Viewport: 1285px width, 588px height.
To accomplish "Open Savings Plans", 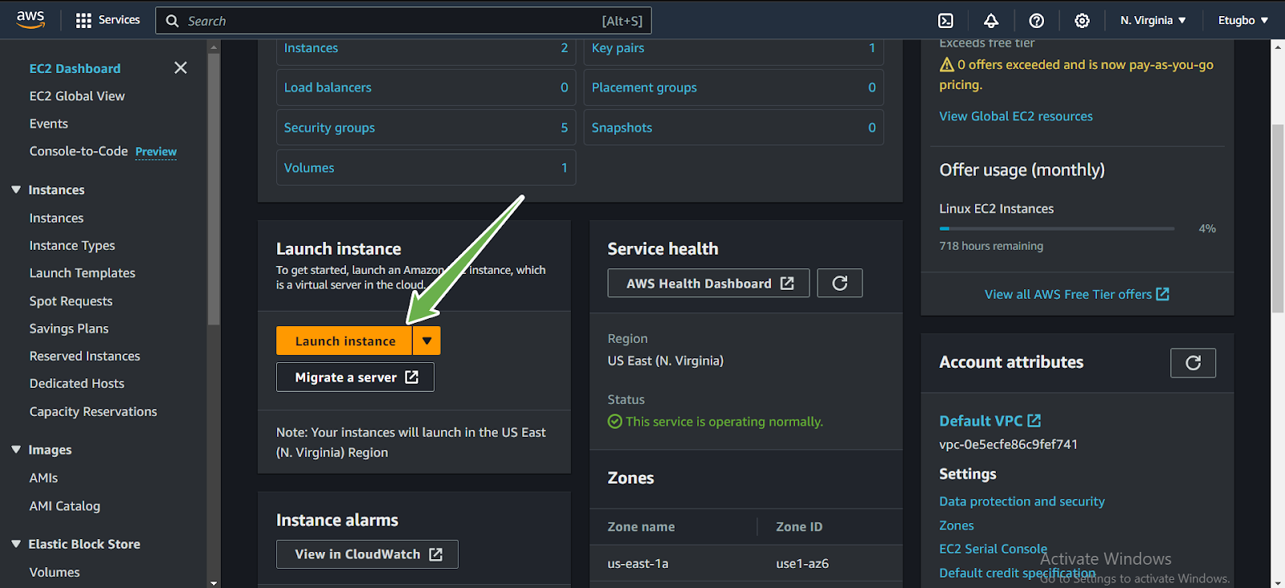I will coord(69,328).
